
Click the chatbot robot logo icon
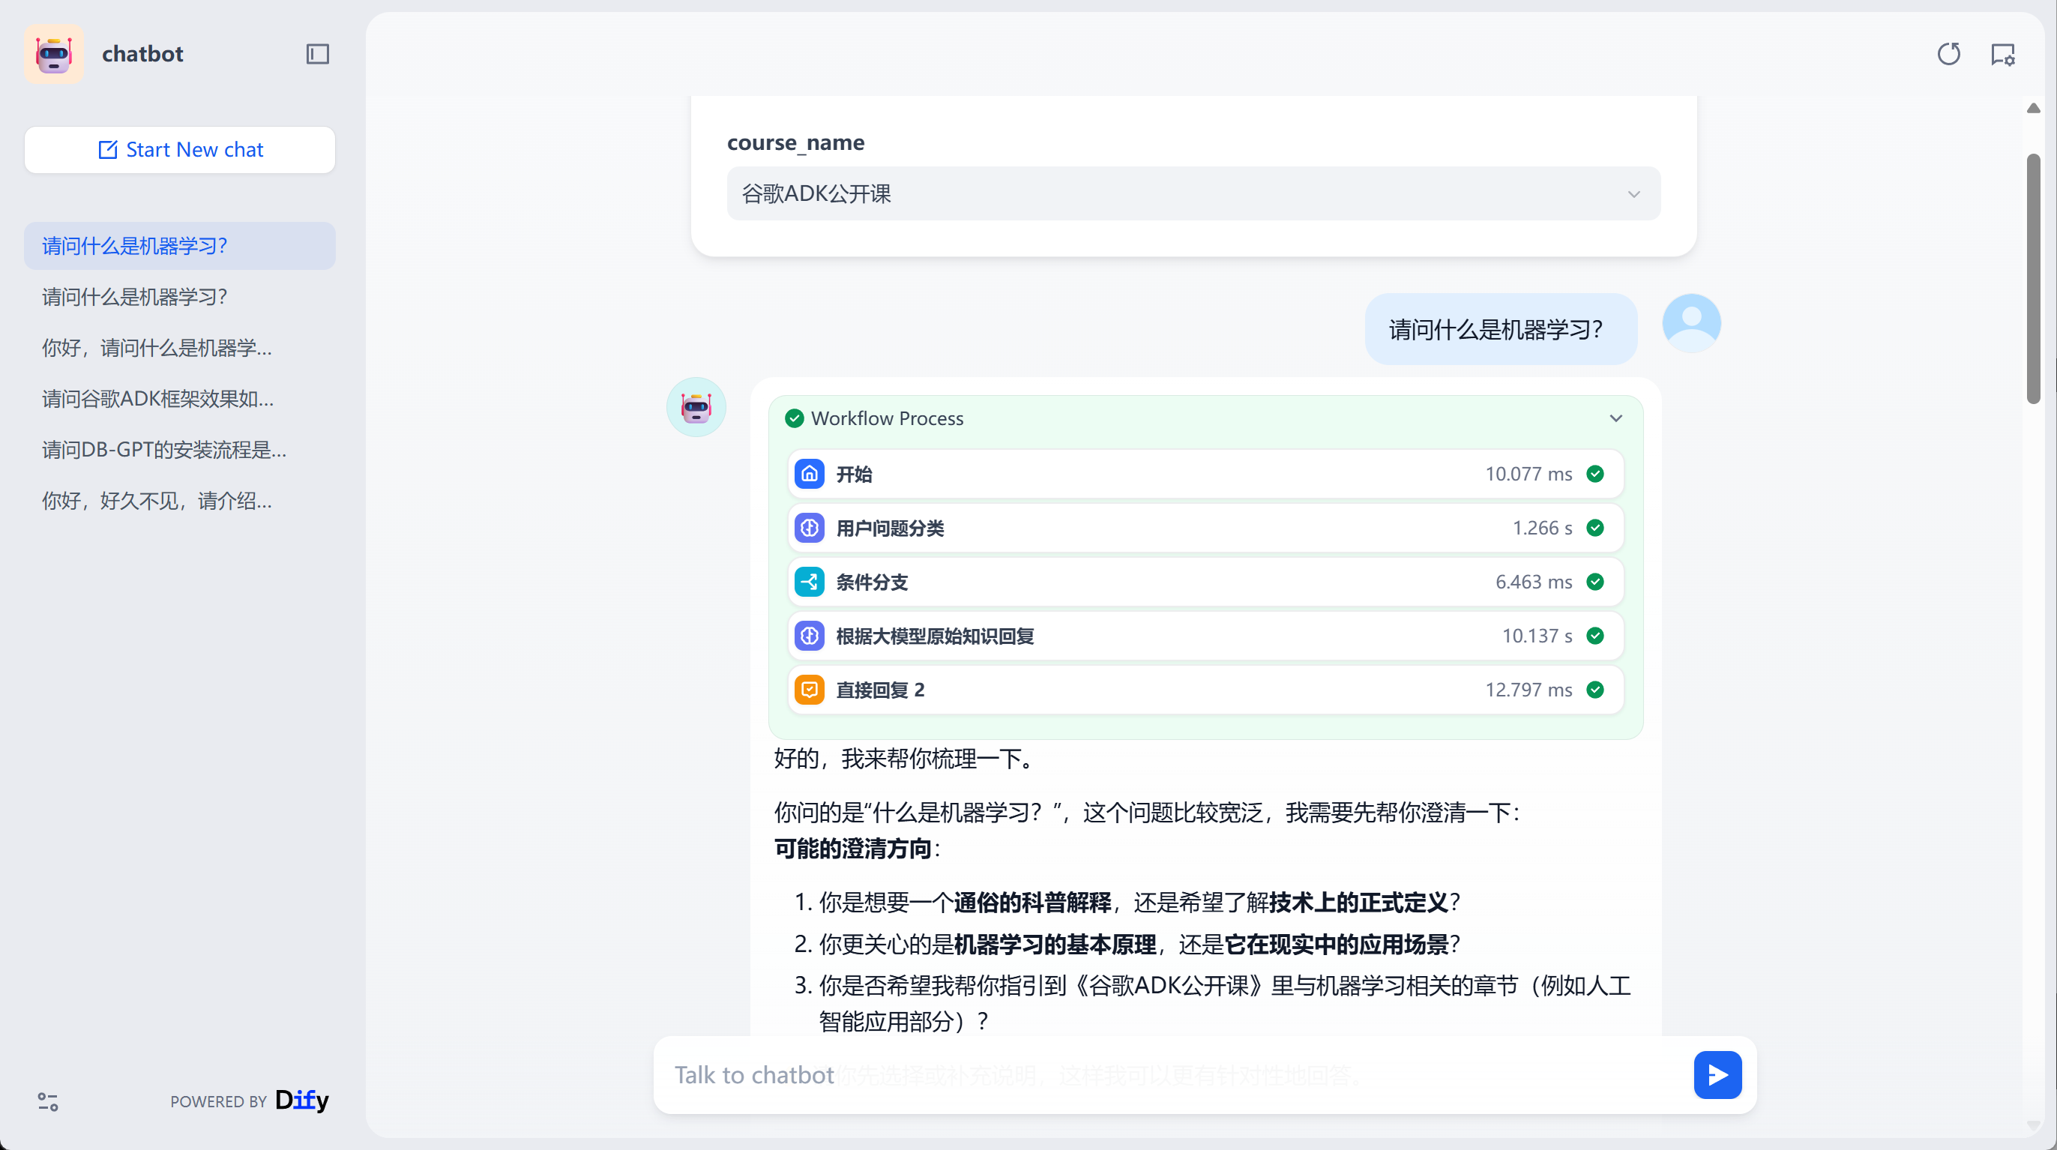point(53,53)
